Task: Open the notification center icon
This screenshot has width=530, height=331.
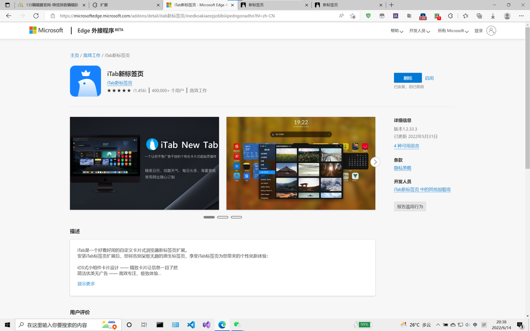Action: (x=521, y=325)
